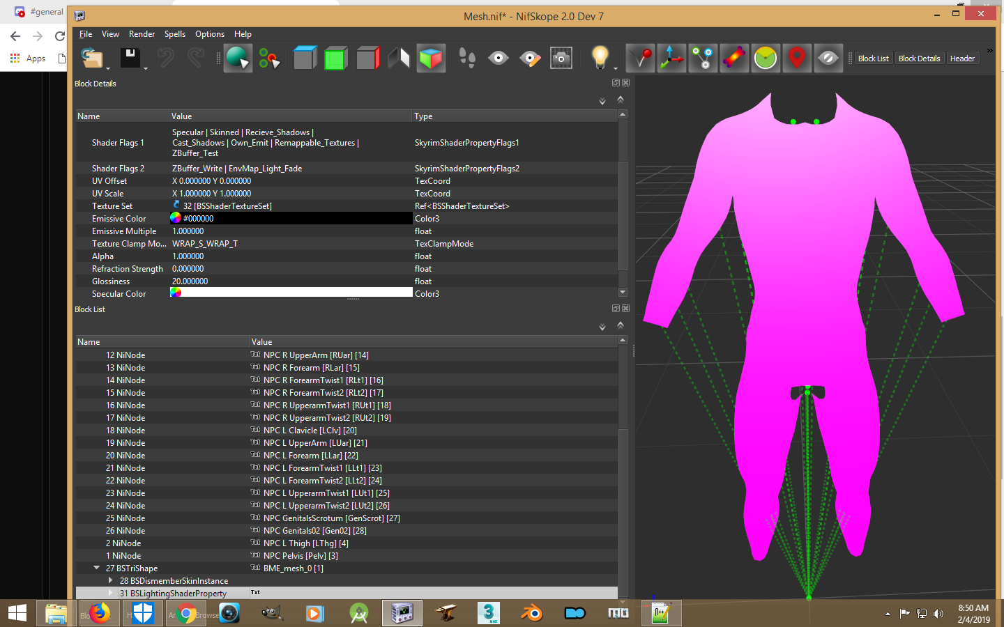Open a file with the Load folder icon
Viewport: 1004px width, 627px height.
click(x=91, y=58)
